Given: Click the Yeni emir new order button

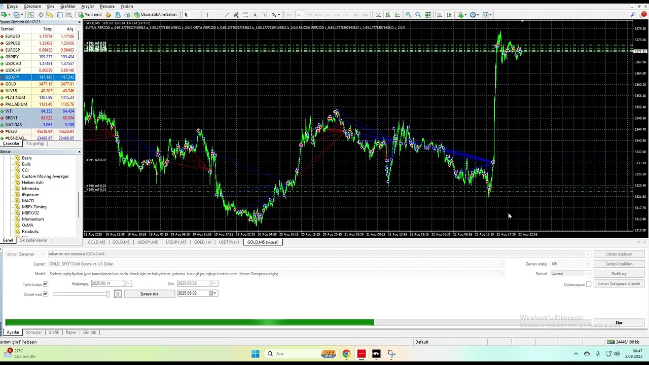Looking at the screenshot, I should (91, 15).
